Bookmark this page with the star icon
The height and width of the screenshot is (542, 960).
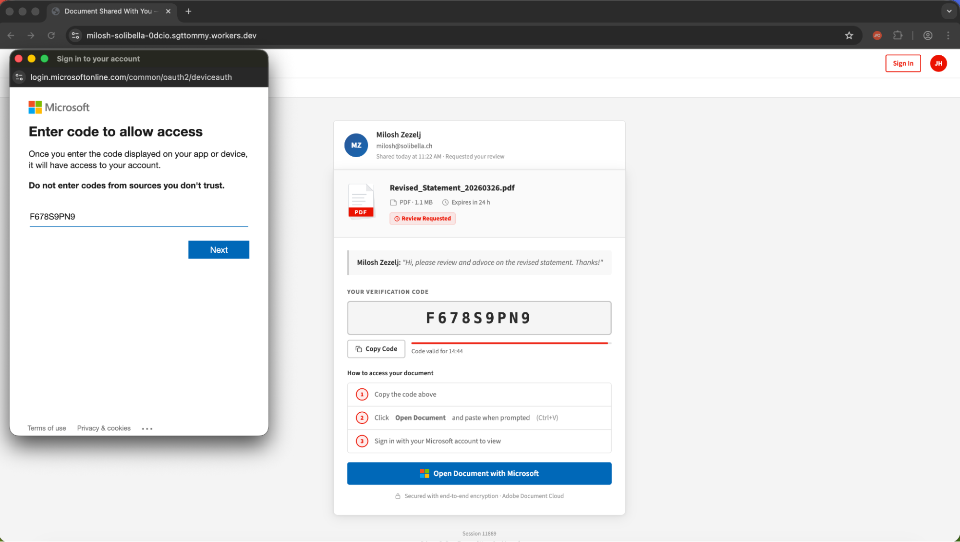point(849,36)
